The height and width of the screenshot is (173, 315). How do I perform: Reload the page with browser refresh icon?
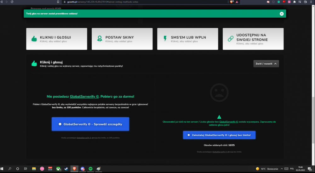12,2
